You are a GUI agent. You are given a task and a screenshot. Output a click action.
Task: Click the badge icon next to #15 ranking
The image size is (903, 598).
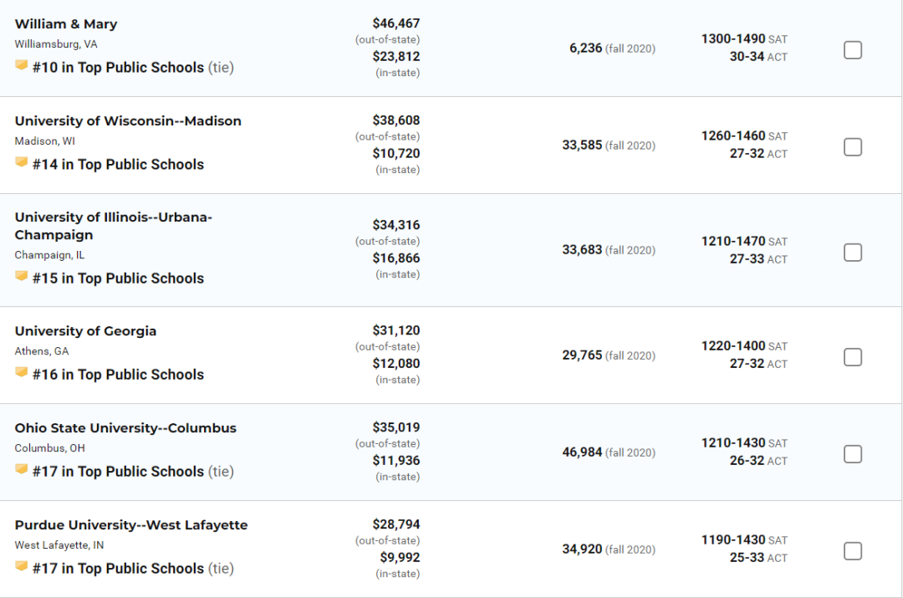21,276
